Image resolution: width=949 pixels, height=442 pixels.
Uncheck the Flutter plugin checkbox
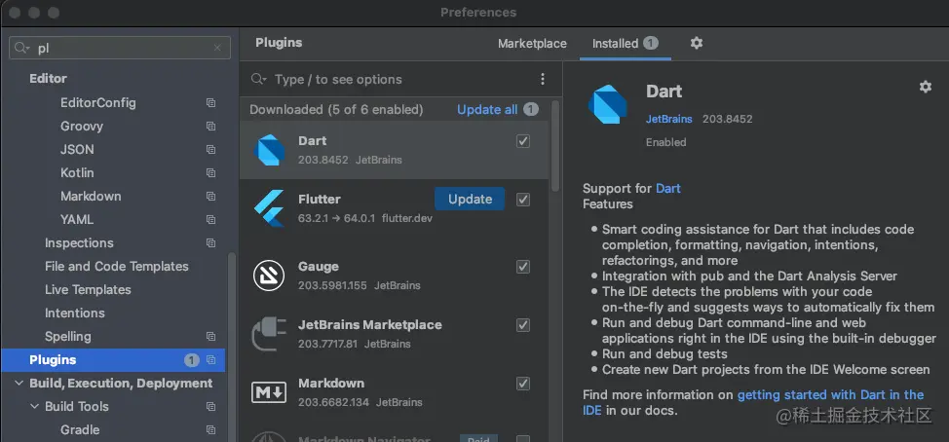tap(523, 200)
